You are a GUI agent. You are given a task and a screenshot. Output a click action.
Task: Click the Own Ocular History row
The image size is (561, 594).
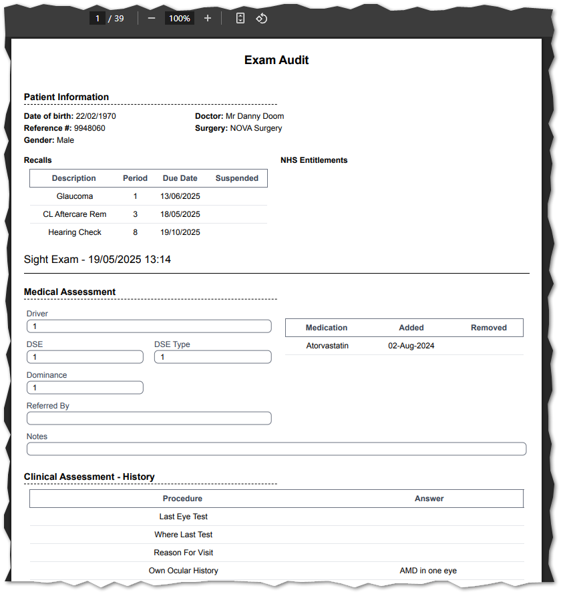click(x=276, y=571)
